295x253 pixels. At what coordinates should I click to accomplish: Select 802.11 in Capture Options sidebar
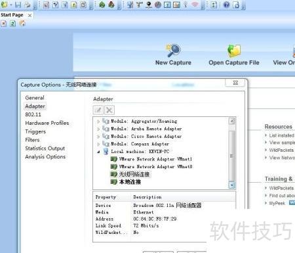[33, 114]
